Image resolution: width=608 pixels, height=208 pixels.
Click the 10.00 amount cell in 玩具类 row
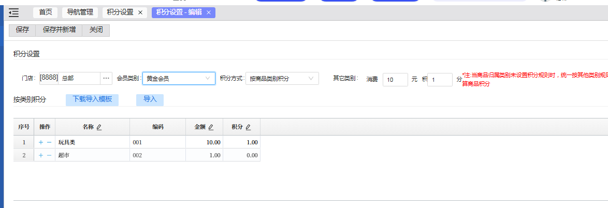coord(205,142)
